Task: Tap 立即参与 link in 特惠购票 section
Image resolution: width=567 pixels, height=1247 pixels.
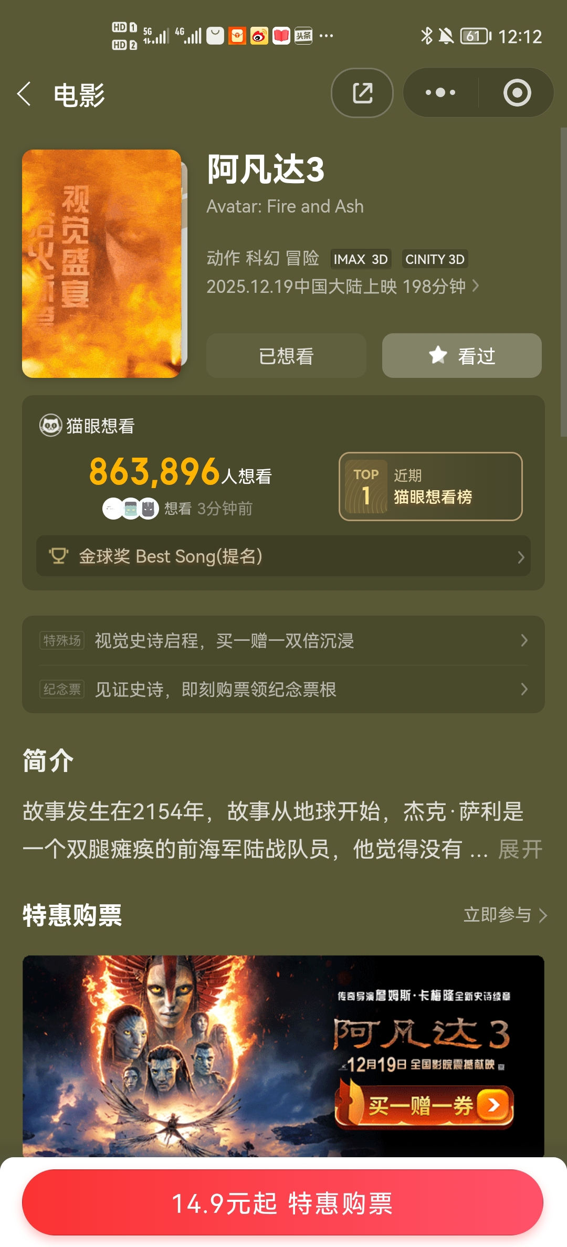Action: click(505, 915)
